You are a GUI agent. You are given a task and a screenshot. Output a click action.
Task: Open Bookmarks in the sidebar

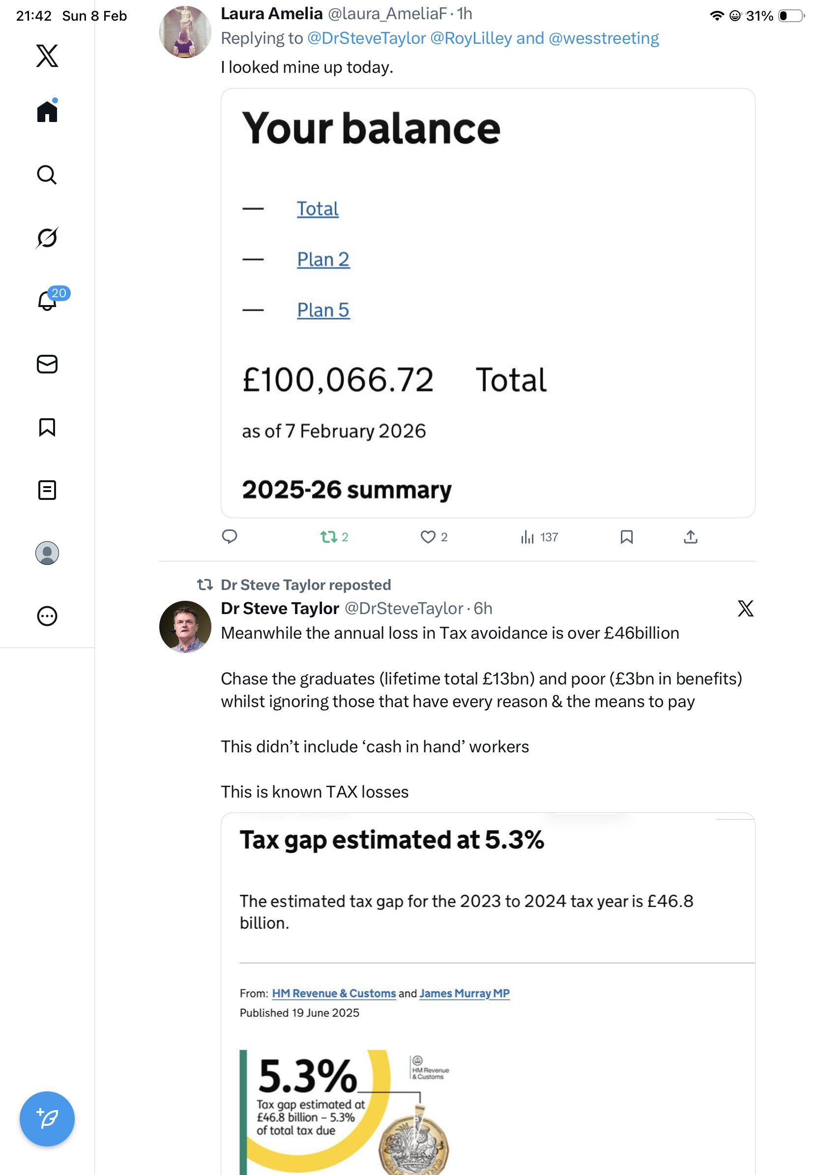click(47, 427)
